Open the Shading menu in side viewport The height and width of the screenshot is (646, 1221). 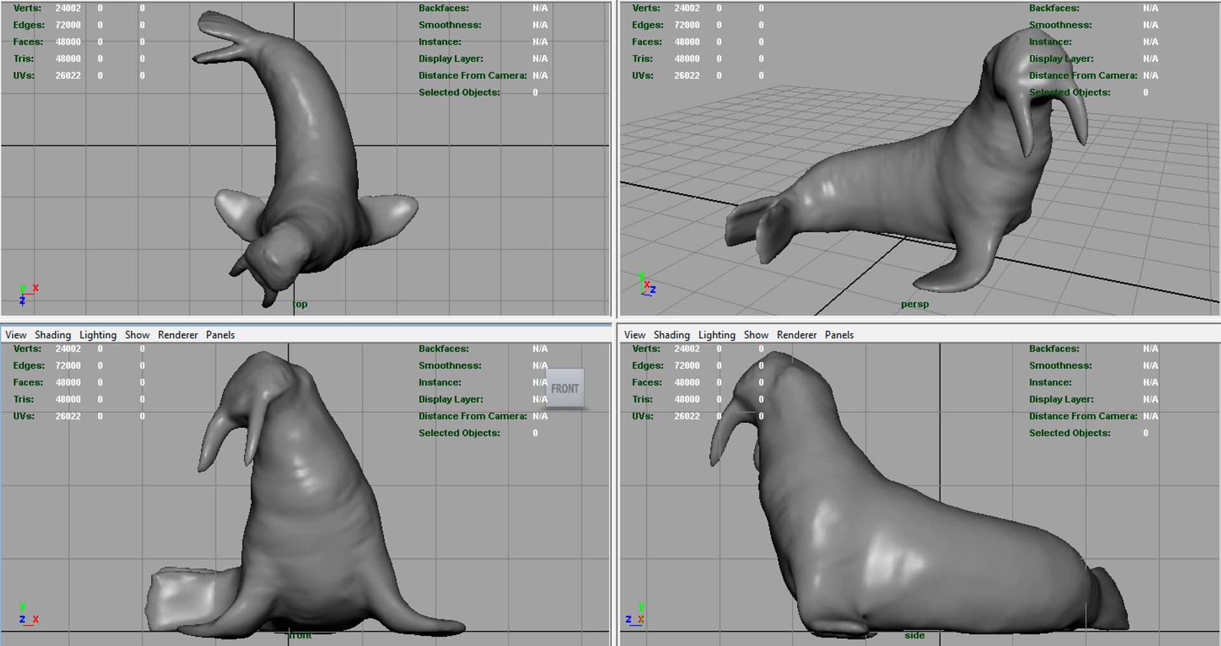click(672, 335)
